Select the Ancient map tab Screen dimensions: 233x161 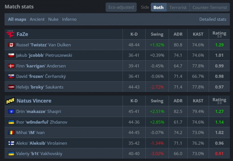click(37, 19)
